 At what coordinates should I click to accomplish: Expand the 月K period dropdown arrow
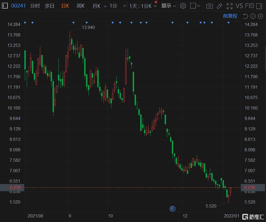(x=105, y=6)
